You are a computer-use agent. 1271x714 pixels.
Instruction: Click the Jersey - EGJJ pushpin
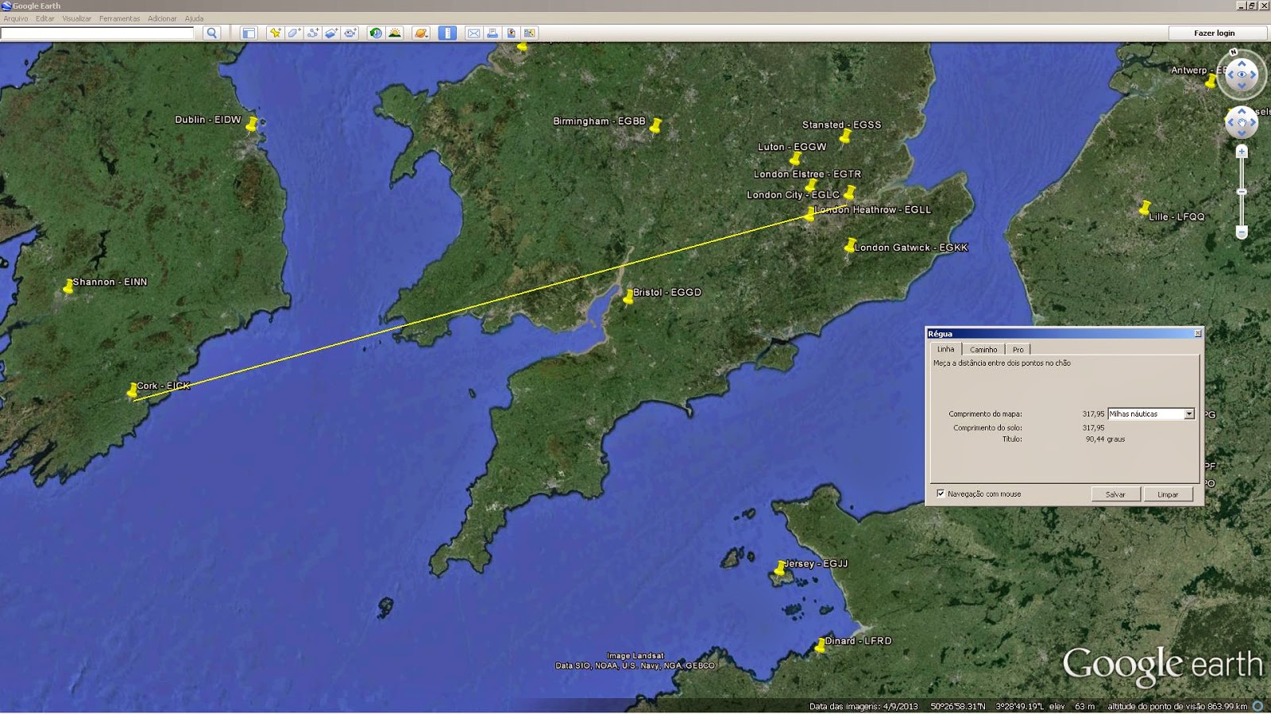(x=780, y=568)
